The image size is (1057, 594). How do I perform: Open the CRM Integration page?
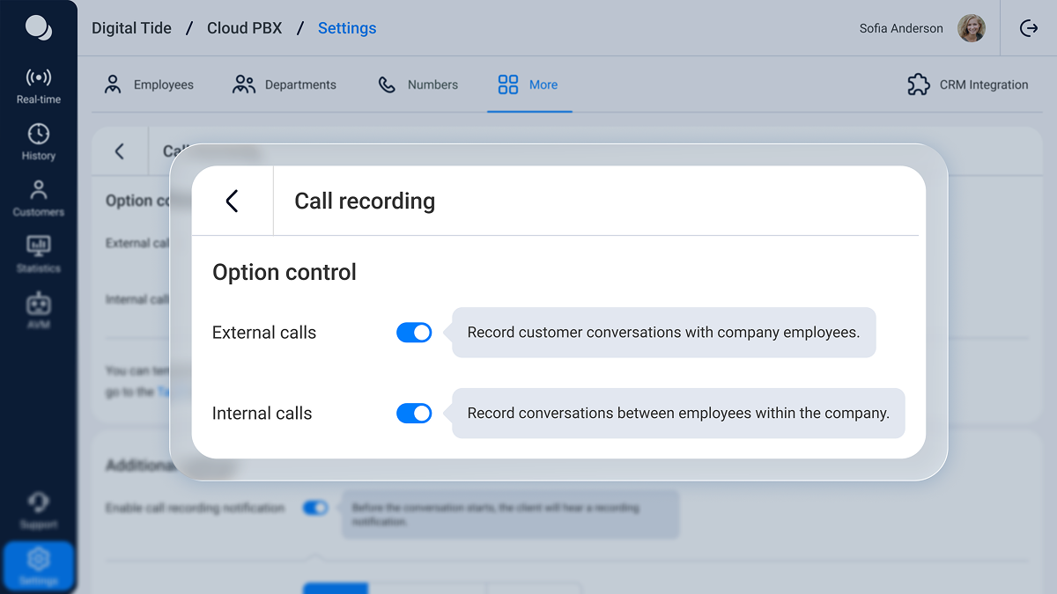968,84
